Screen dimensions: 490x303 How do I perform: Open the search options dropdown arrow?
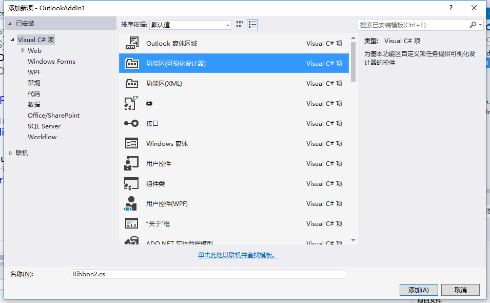pos(480,25)
